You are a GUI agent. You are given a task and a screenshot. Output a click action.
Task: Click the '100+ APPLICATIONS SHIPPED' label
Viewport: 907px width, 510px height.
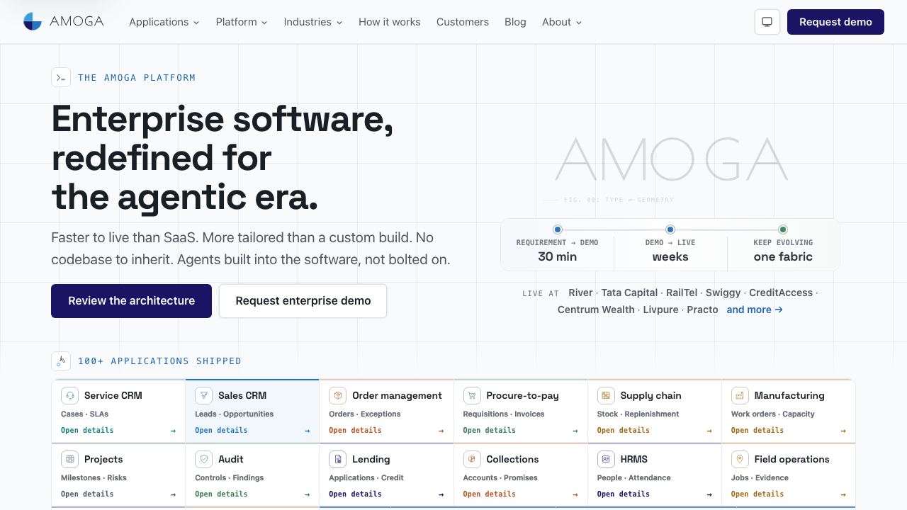pos(159,361)
